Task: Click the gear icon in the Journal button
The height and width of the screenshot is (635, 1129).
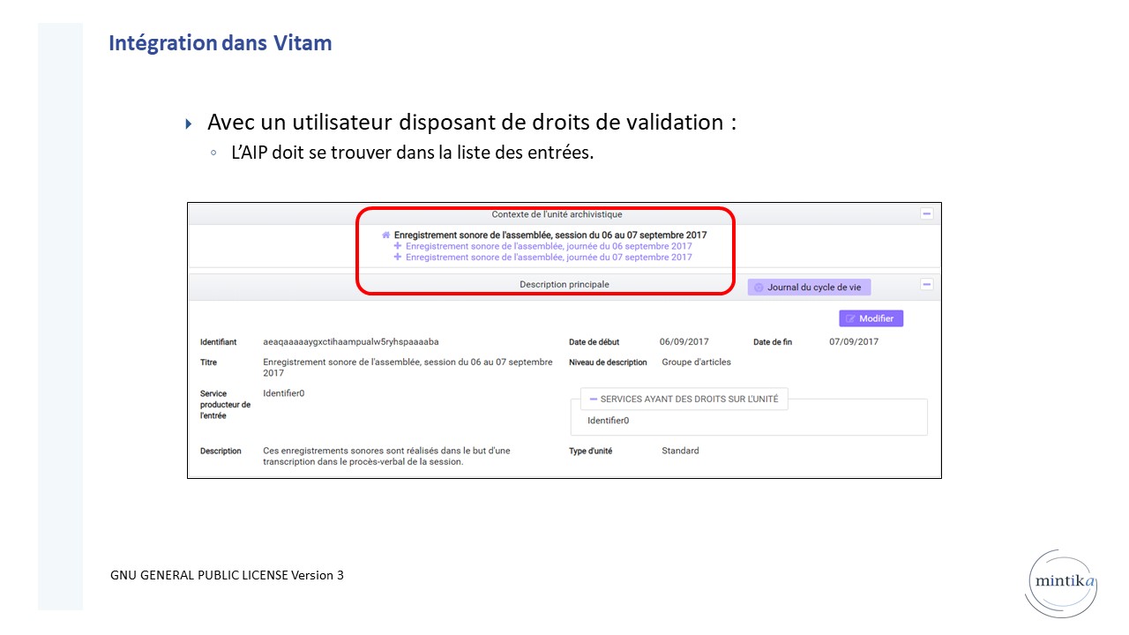Action: click(759, 288)
